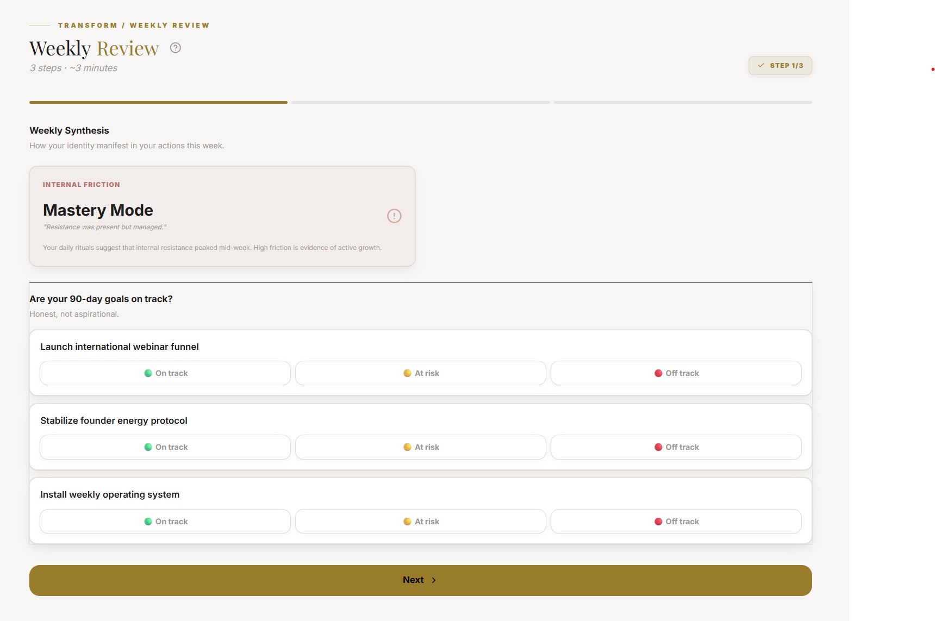Click the Weekly Review page title
935x621 pixels.
click(x=94, y=48)
